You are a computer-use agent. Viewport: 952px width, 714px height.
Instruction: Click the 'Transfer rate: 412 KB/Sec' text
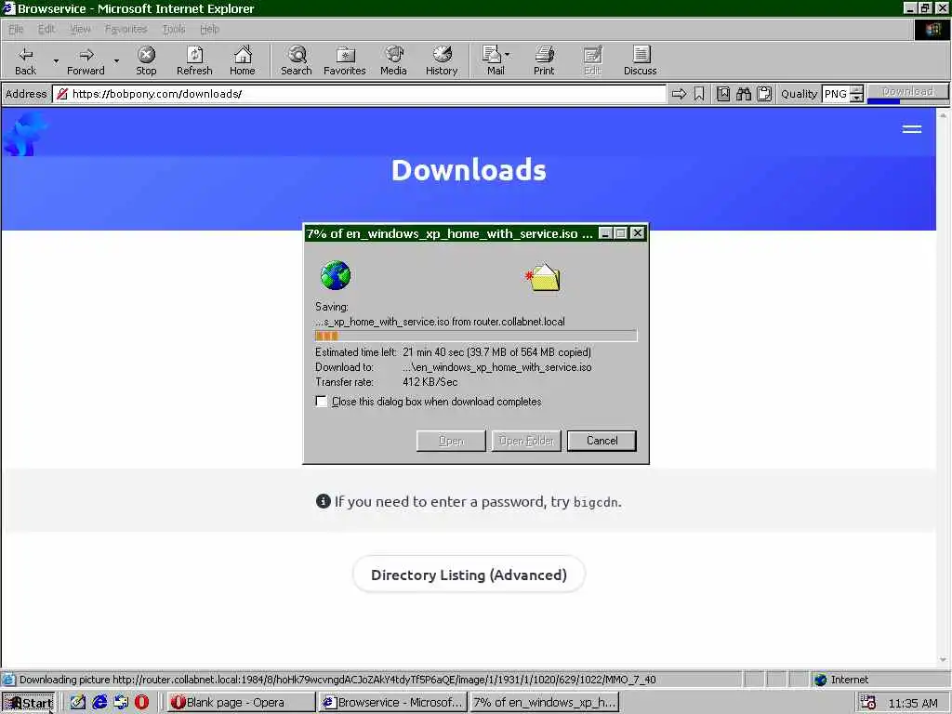click(x=387, y=382)
